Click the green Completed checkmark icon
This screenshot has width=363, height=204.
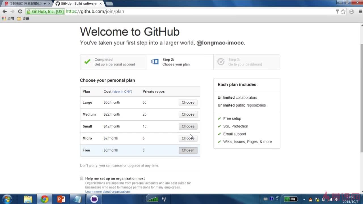click(87, 61)
